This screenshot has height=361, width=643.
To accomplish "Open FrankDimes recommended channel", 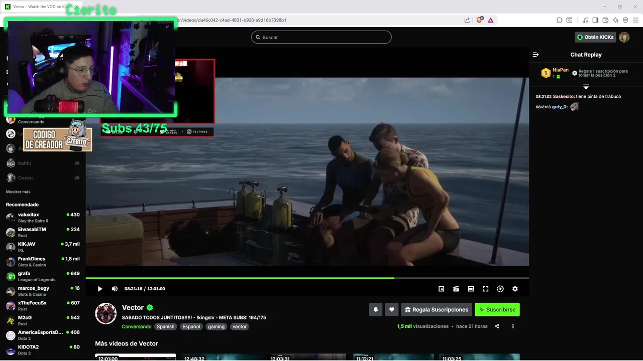I will (43, 262).
